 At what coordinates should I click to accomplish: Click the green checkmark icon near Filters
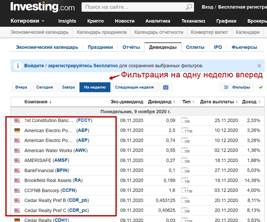point(261,87)
